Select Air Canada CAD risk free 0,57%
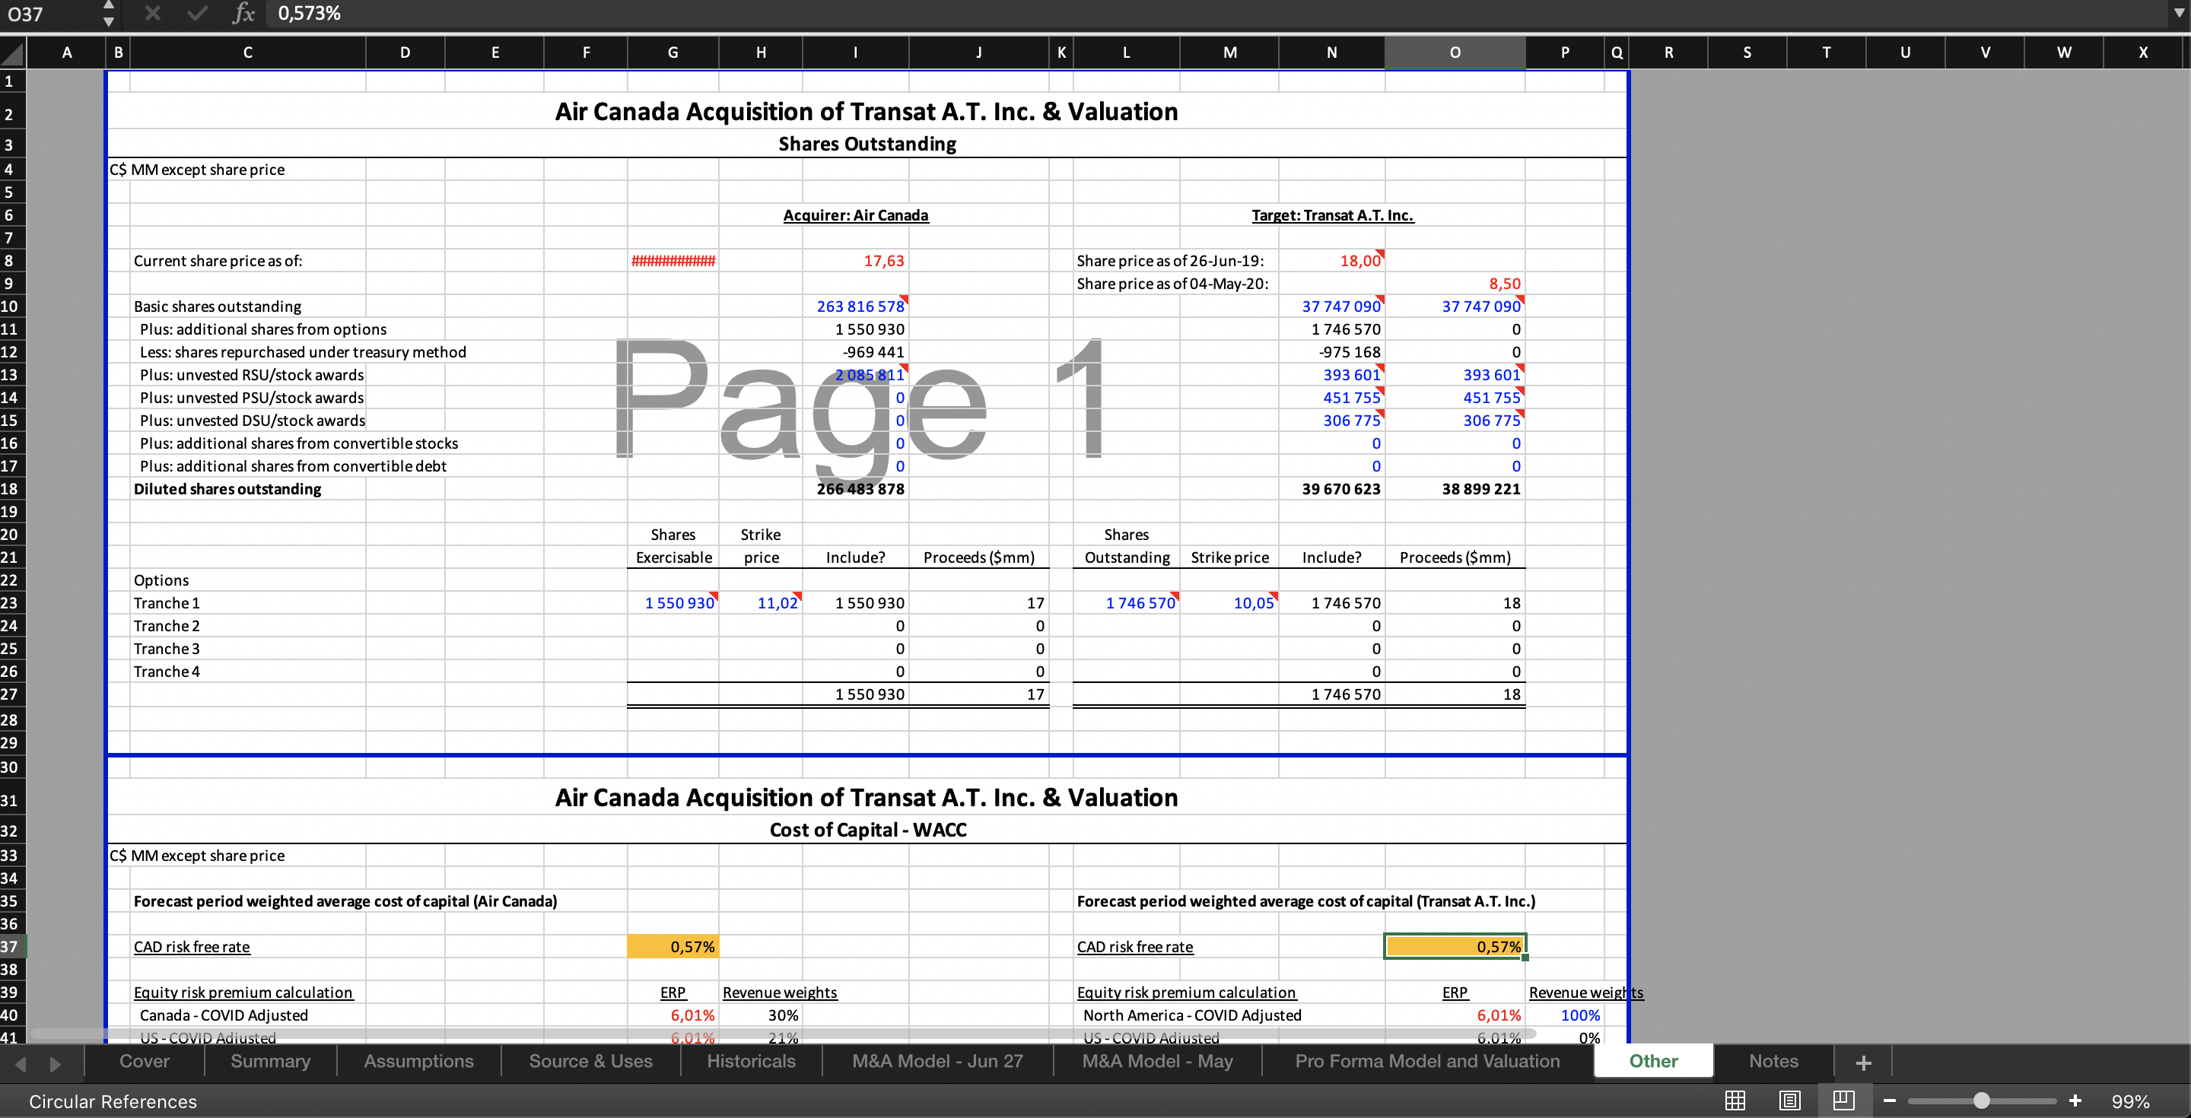Screen dimensions: 2191x1118 click(673, 946)
